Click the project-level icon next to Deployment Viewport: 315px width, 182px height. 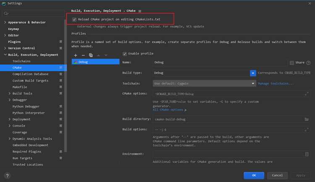tap(60, 119)
